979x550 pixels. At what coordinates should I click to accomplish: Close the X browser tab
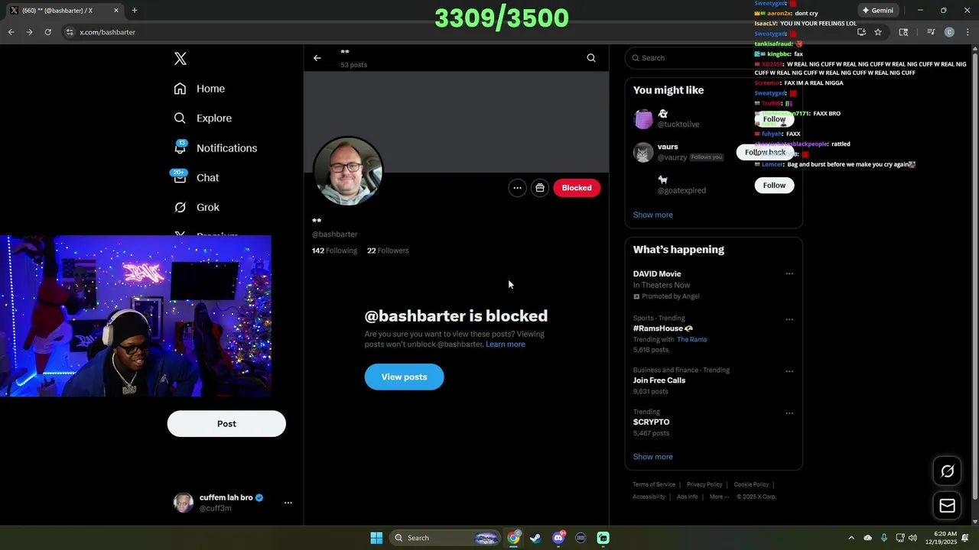click(116, 11)
